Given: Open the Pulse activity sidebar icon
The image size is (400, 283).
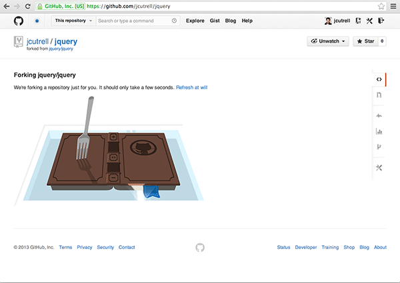Looking at the screenshot, I should click(379, 116).
